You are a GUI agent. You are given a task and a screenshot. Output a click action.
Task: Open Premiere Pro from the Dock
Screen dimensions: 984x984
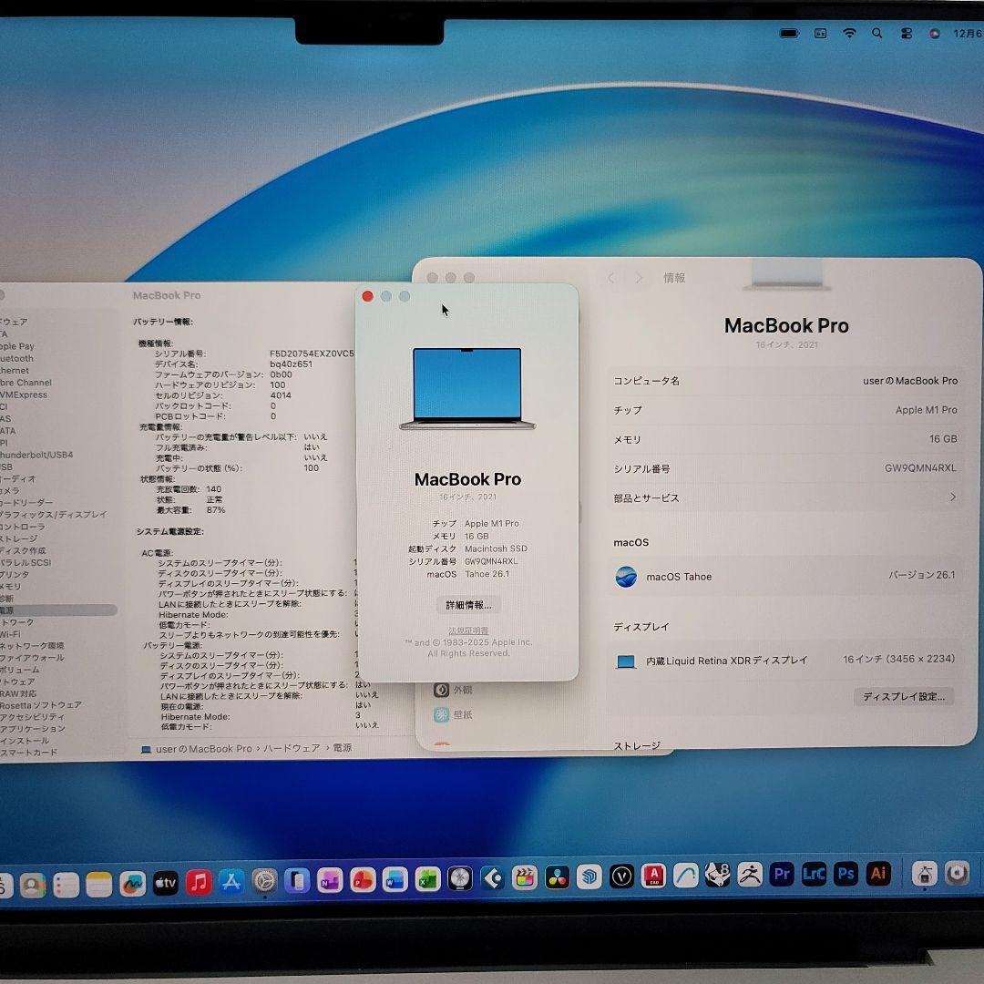782,873
